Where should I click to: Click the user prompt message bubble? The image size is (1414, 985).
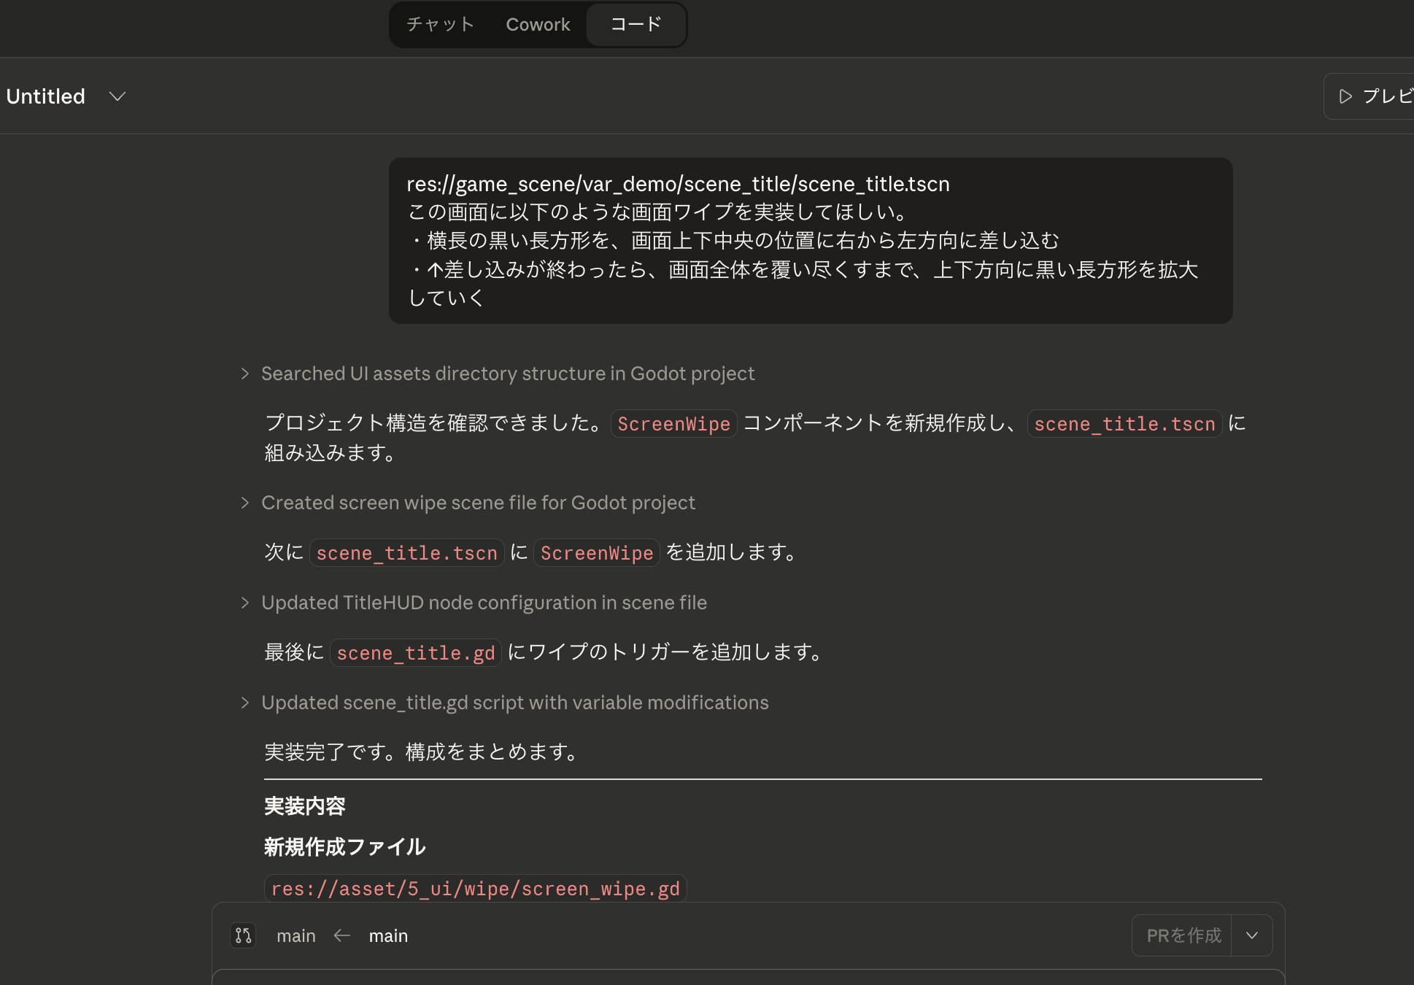pyautogui.click(x=810, y=241)
